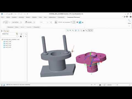Open the Options panel tab
132x99 pixels.
pyautogui.click(x=23, y=27)
